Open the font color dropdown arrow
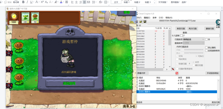 [63, 2]
